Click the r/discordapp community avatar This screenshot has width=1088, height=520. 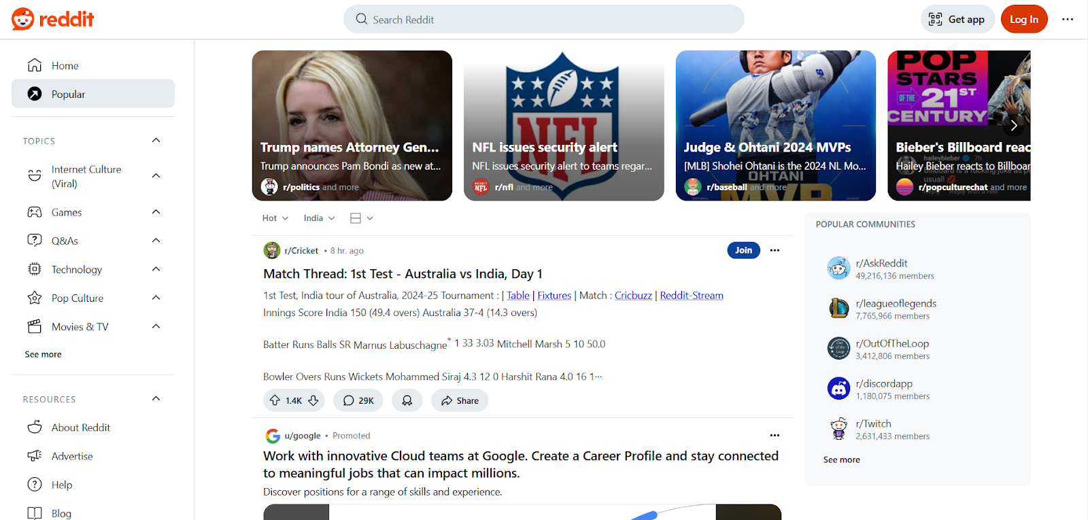point(838,389)
